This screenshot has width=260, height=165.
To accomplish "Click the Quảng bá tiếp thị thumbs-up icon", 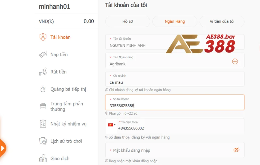I will [x=43, y=89].
